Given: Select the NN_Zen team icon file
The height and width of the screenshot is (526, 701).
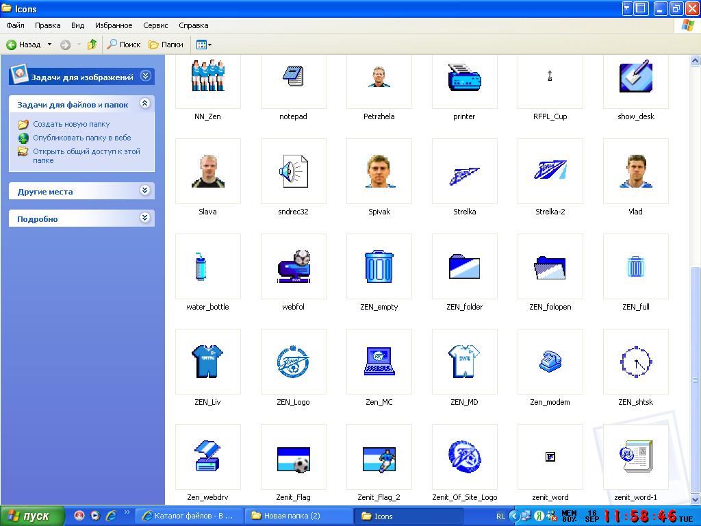Looking at the screenshot, I should click(208, 82).
